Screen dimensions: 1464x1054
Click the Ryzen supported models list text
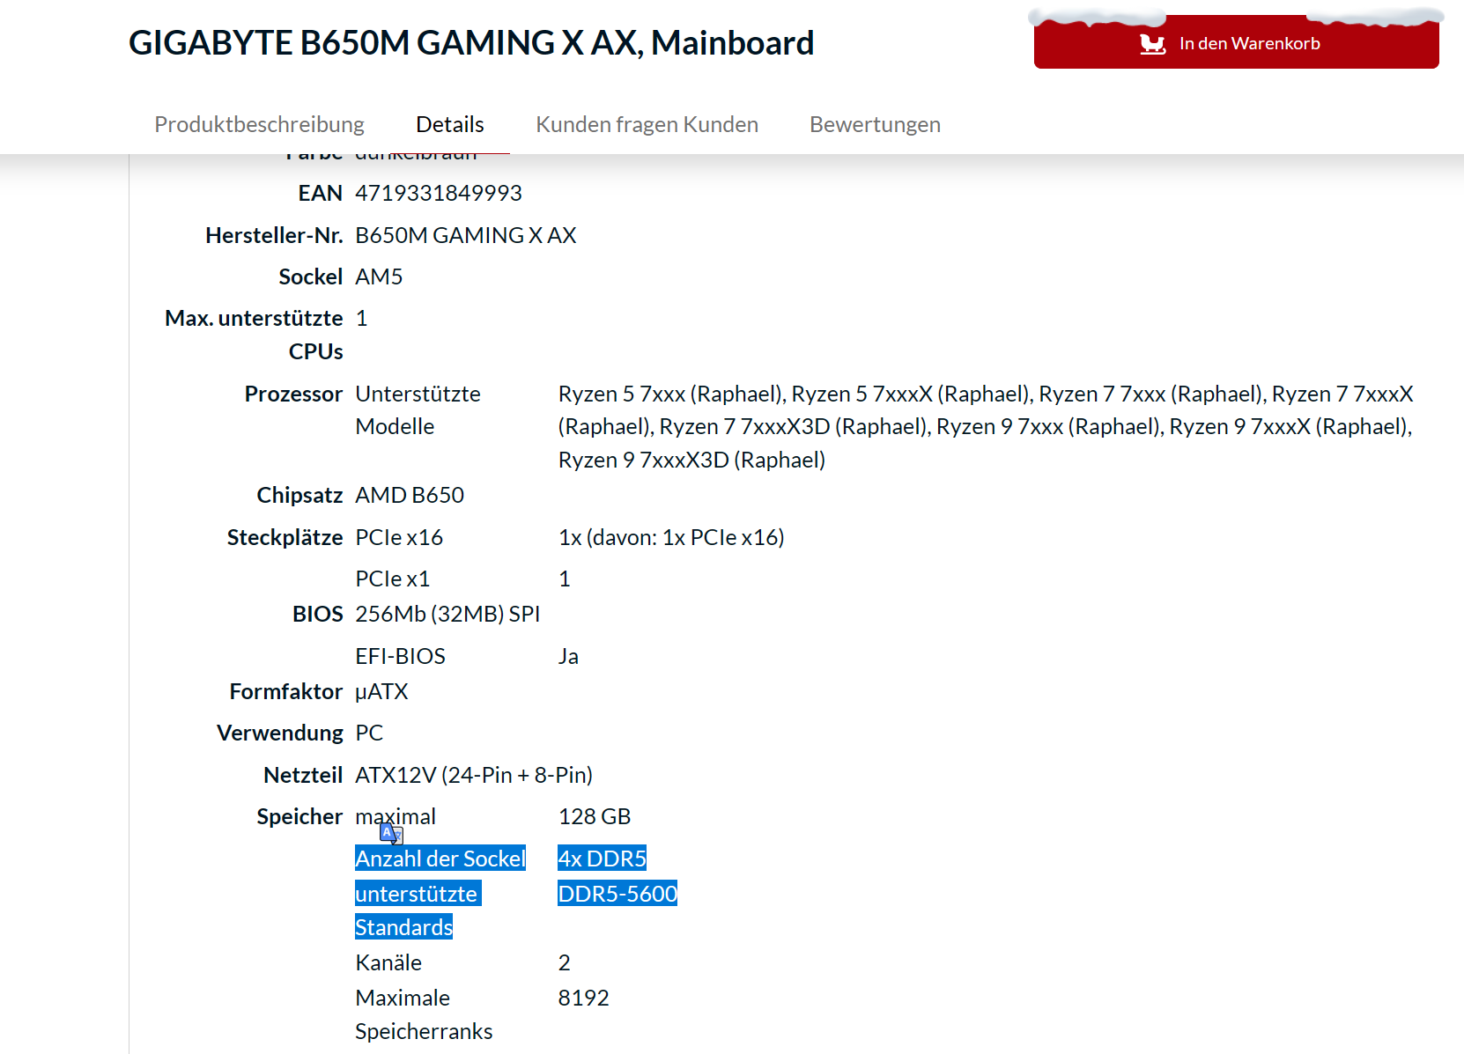(986, 426)
